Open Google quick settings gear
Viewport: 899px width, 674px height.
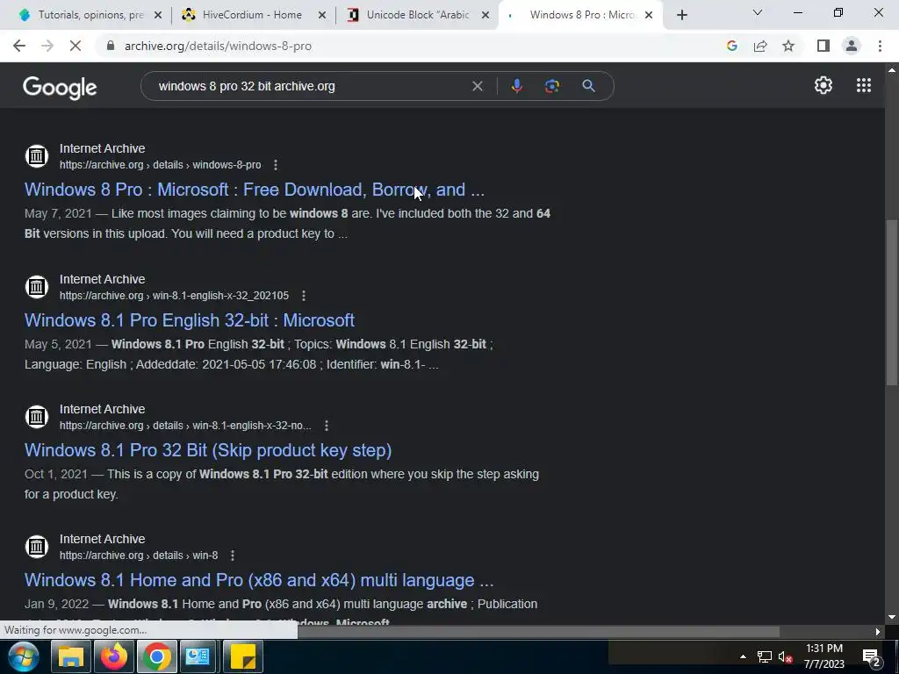[x=823, y=85]
